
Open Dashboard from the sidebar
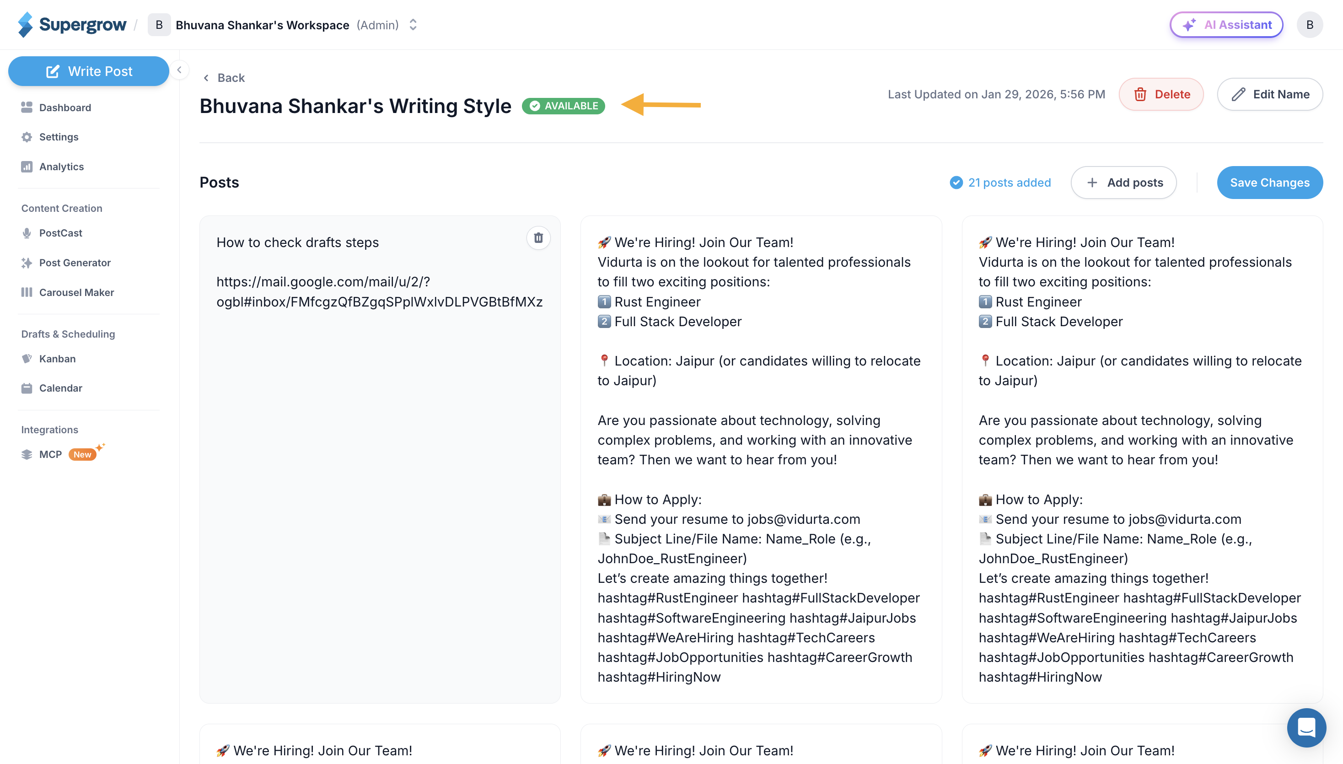[65, 107]
